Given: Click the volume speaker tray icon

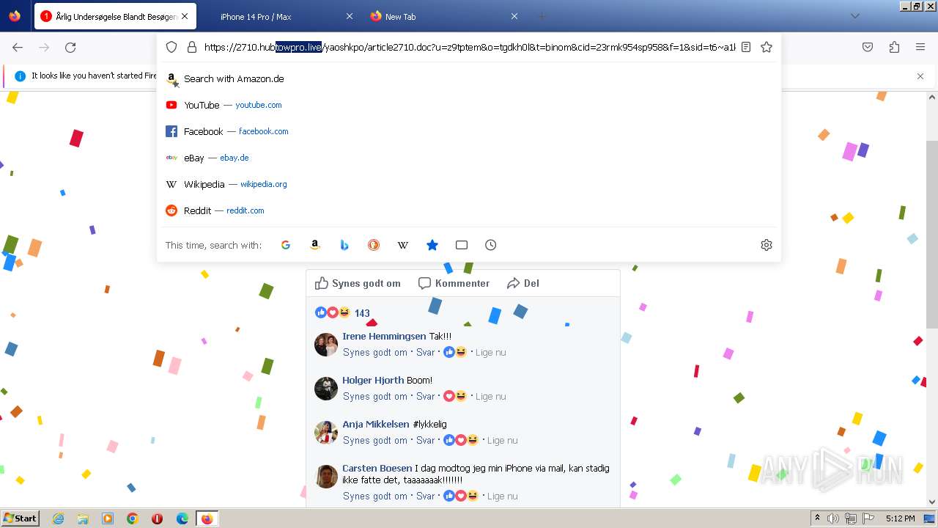Looking at the screenshot, I should pos(833,518).
